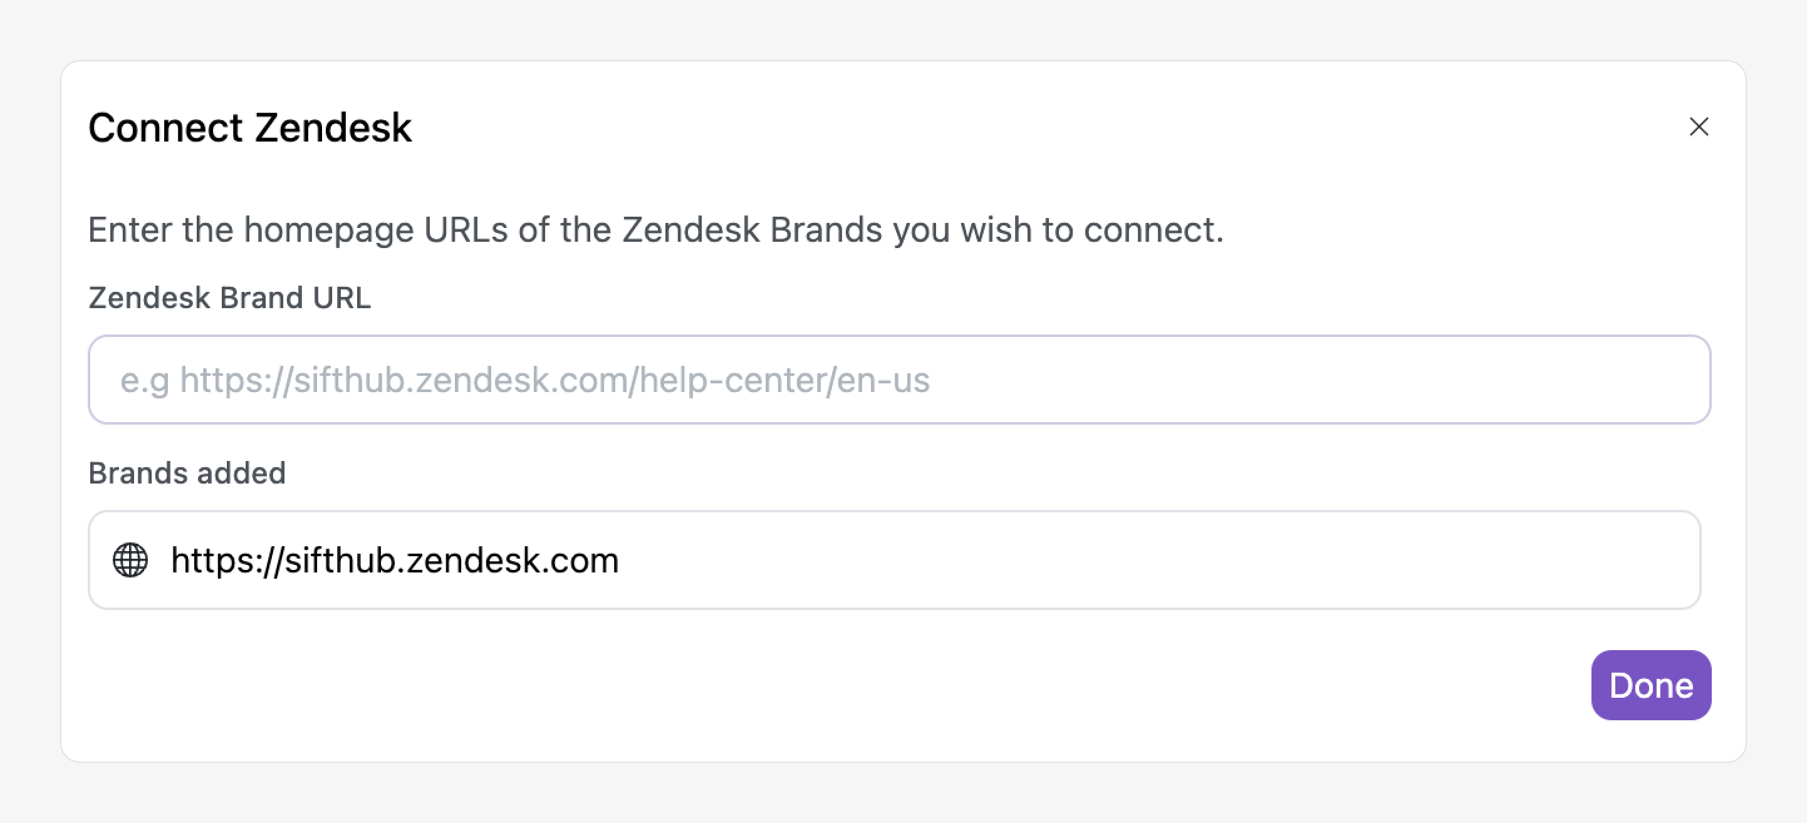The width and height of the screenshot is (1807, 823).
Task: Click the 'Brands added' section label
Action: point(187,473)
